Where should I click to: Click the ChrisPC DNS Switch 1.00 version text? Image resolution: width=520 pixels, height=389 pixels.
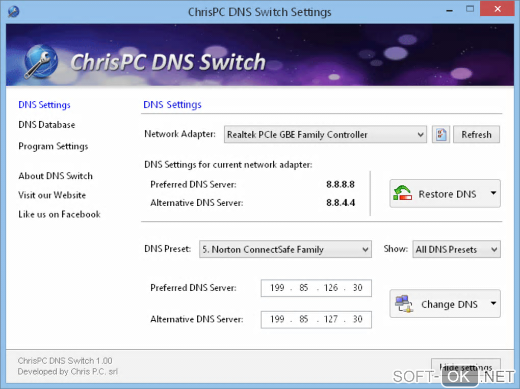point(65,360)
